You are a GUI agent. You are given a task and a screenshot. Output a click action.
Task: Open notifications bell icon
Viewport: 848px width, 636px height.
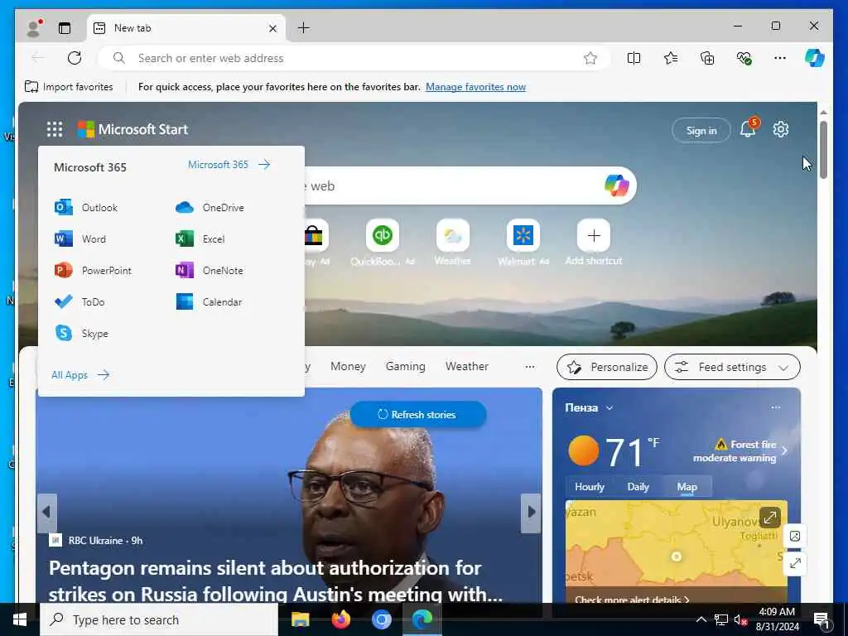749,128
